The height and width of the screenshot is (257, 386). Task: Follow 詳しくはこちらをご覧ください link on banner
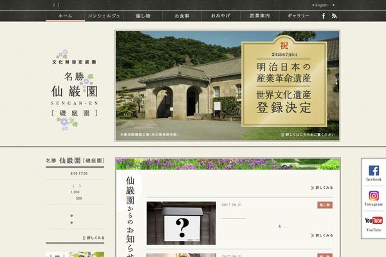point(308,134)
